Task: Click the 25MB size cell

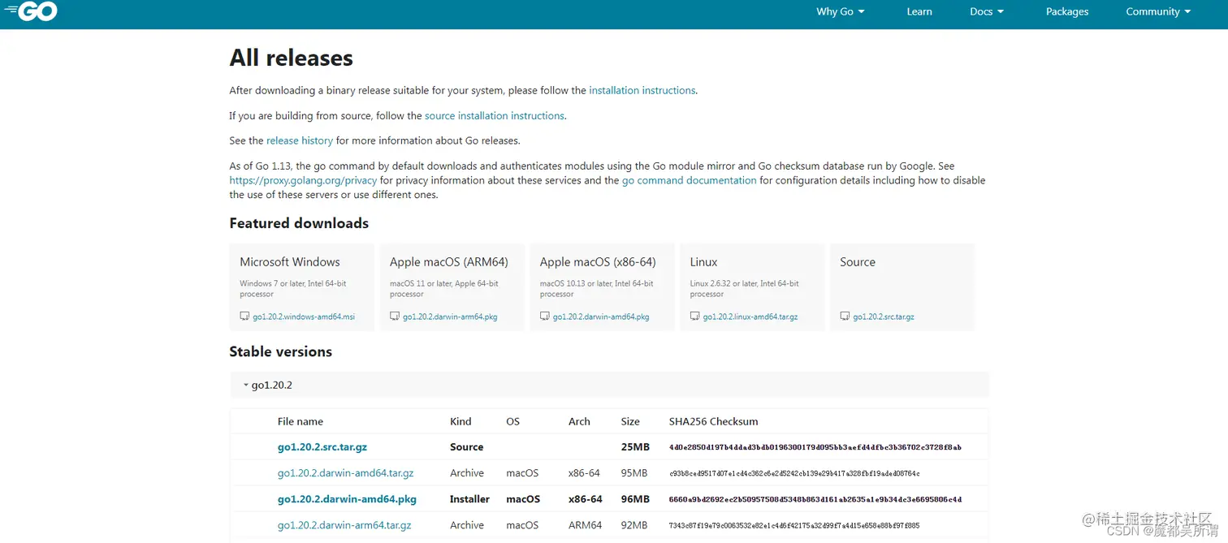Action: click(635, 447)
